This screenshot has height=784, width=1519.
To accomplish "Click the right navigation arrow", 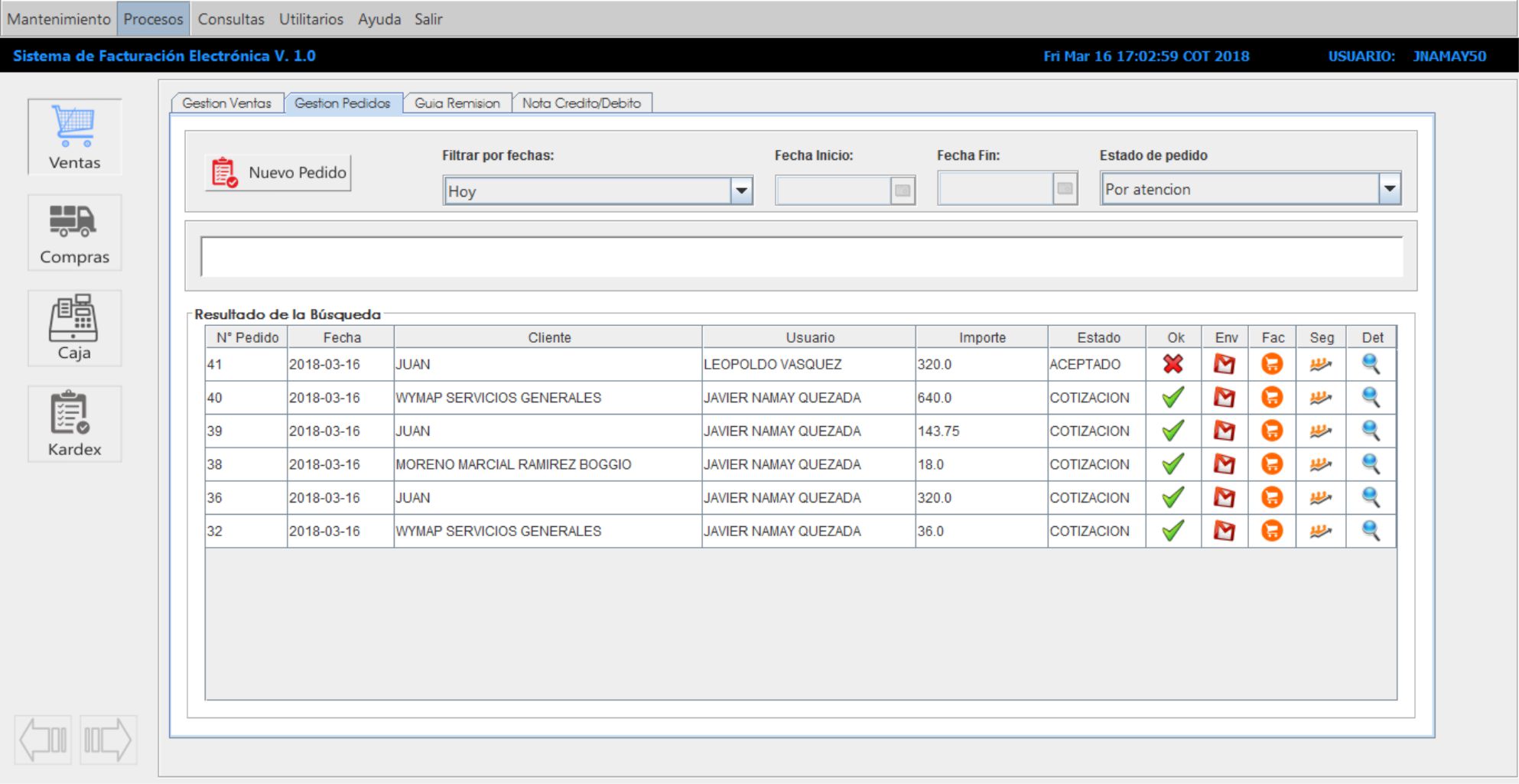I will pyautogui.click(x=108, y=740).
